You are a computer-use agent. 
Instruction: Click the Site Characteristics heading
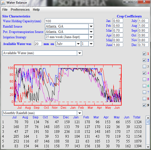[16, 16]
